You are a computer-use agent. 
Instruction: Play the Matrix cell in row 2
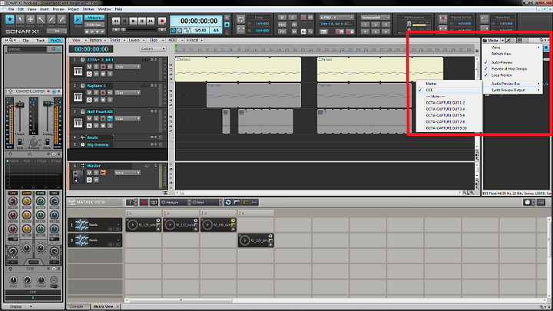[244, 240]
